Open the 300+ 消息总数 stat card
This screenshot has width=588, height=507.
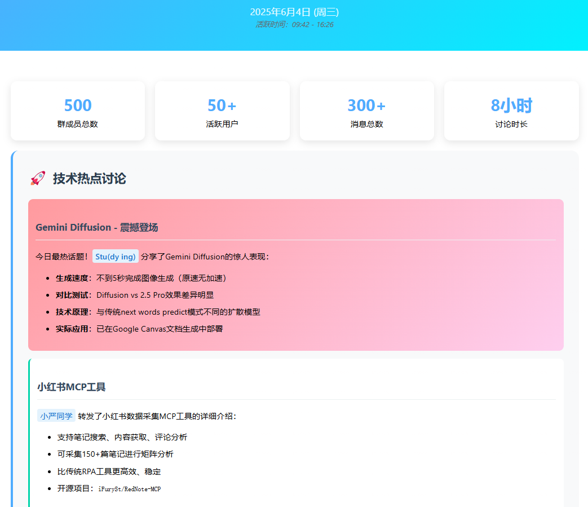[367, 111]
